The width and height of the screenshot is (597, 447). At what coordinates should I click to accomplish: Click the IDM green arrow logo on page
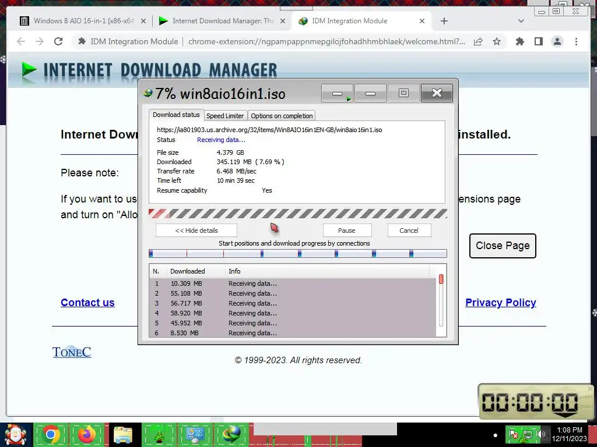coord(29,70)
